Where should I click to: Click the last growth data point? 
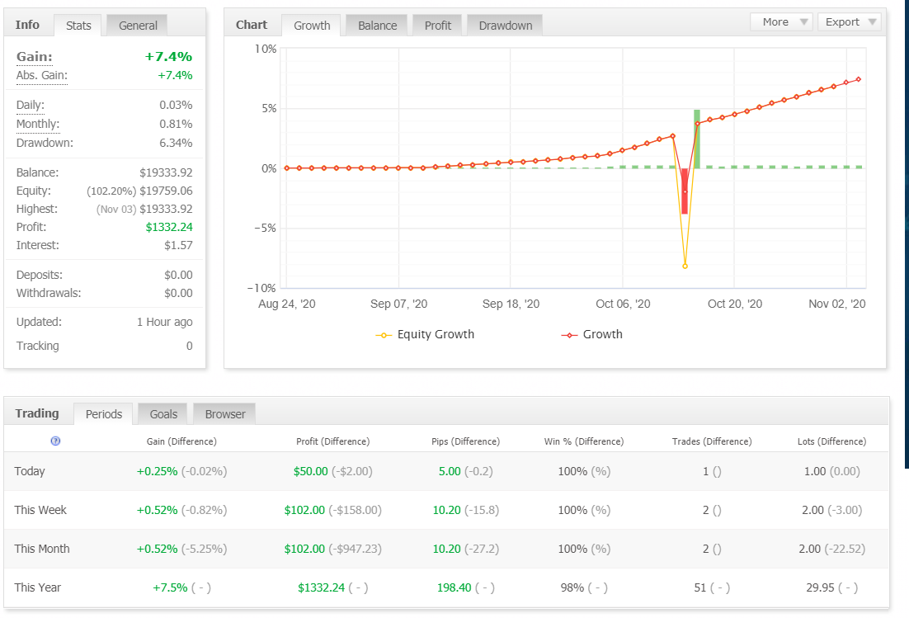pos(859,79)
